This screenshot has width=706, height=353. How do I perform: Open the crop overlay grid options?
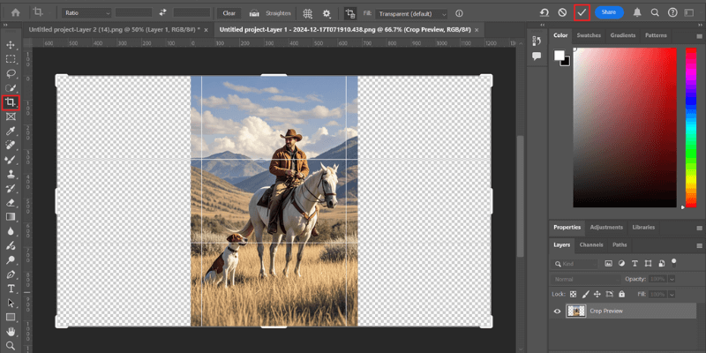tap(306, 14)
